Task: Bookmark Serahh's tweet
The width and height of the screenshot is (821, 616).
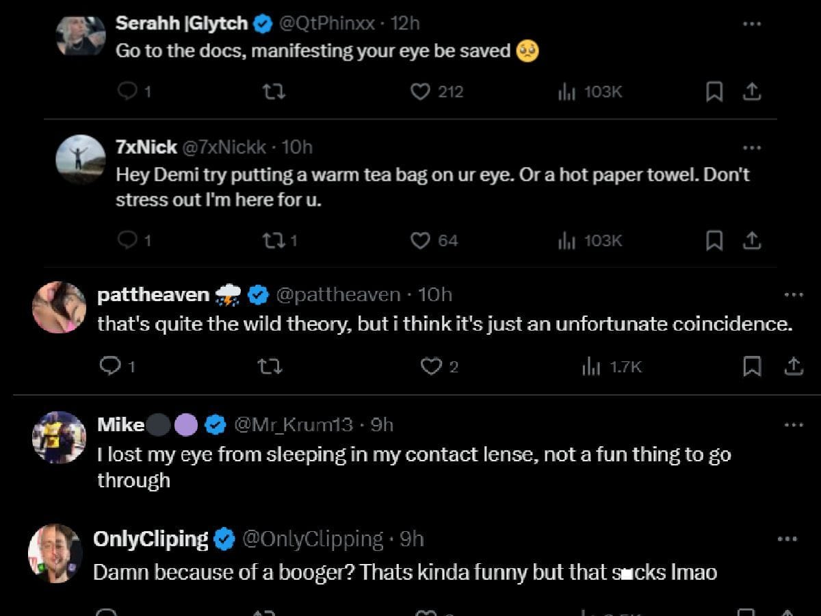Action: pyautogui.click(x=715, y=91)
